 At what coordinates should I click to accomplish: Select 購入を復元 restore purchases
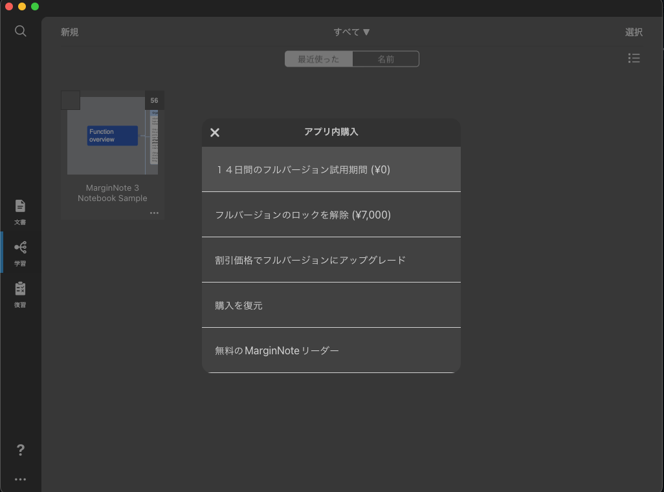click(x=331, y=305)
